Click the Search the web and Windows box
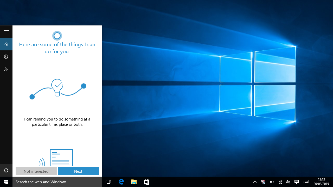Screen dimensions: 333x187 click(57, 182)
